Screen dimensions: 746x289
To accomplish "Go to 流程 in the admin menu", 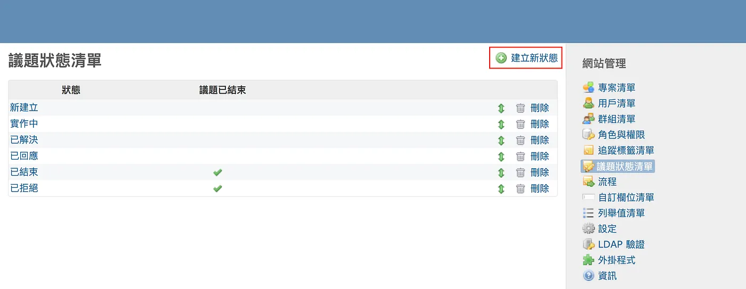I will coord(607,182).
